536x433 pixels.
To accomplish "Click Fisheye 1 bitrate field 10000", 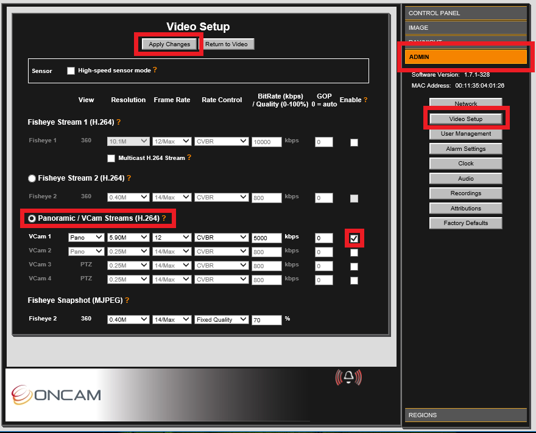I will pos(267,142).
